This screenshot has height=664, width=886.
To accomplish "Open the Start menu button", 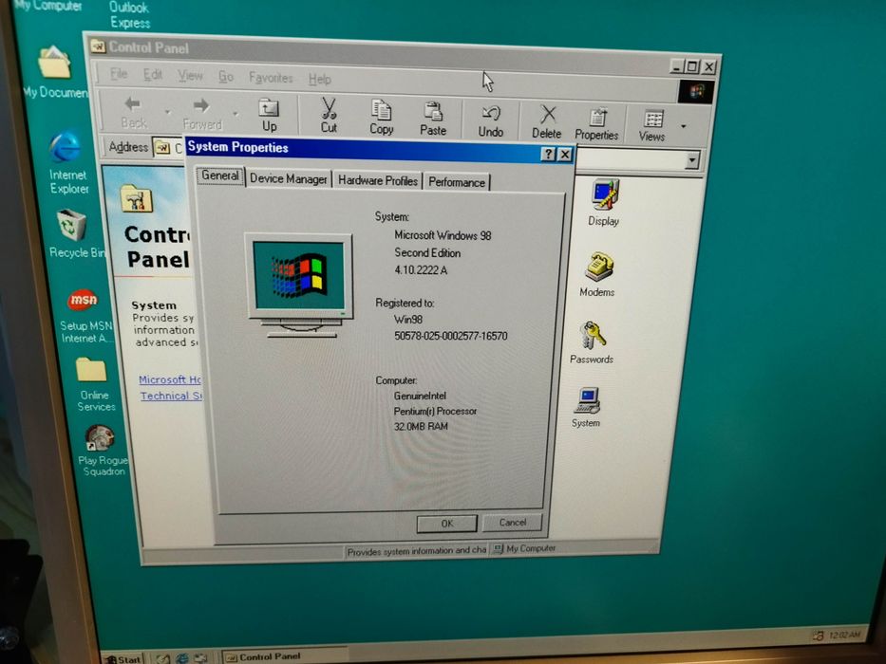I will [x=123, y=659].
